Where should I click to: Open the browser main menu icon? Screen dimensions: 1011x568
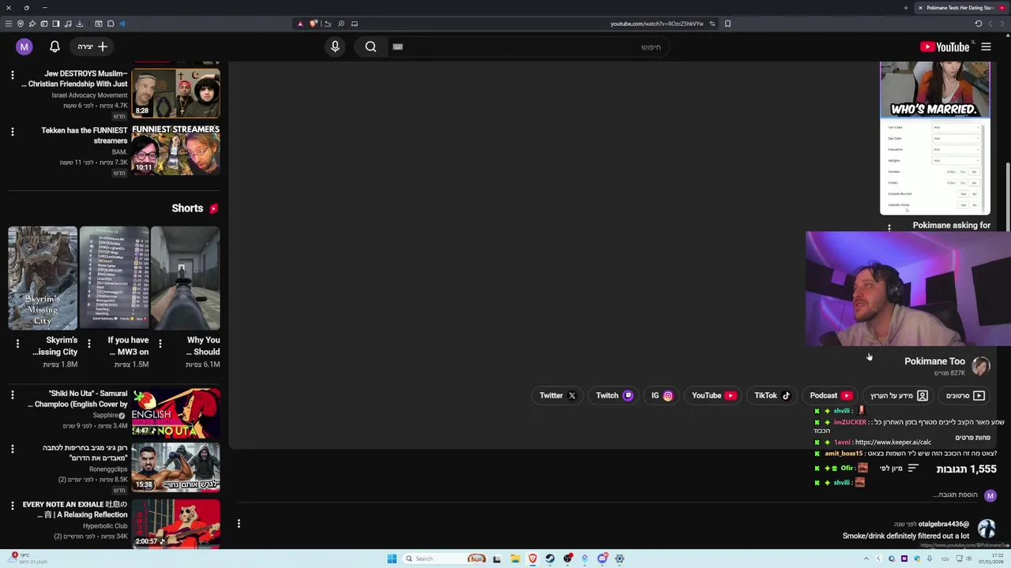coord(9,24)
